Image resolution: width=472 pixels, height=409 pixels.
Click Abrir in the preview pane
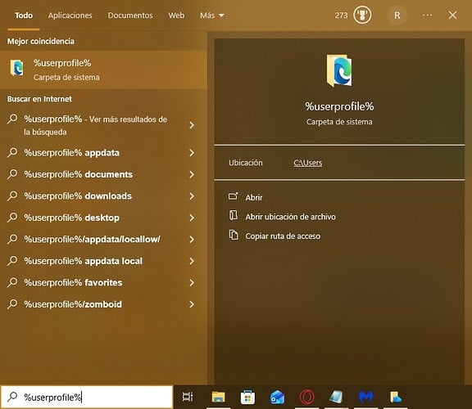254,197
